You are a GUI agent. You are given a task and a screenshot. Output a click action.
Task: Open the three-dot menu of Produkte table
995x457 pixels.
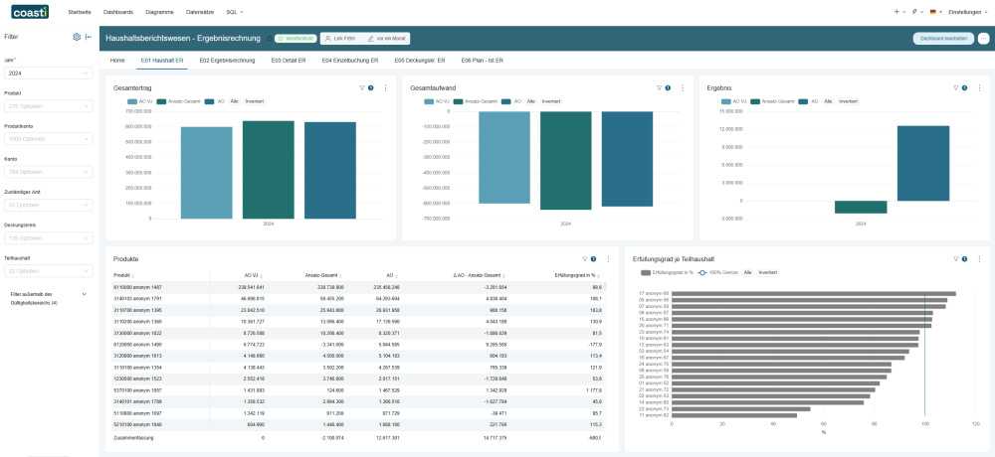(x=608, y=258)
